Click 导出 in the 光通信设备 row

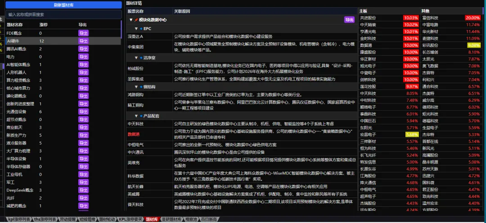[83, 111]
